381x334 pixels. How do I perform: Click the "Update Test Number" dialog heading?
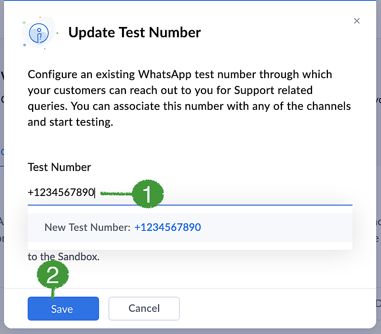134,33
